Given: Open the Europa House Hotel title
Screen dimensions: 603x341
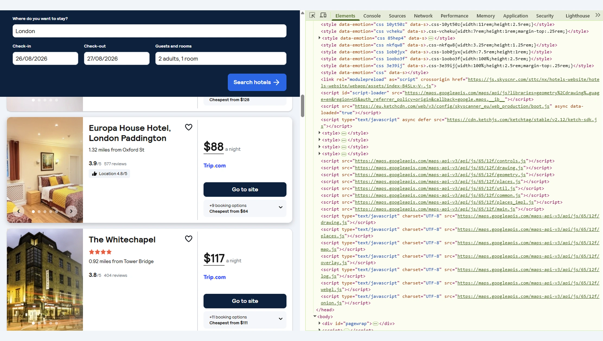Looking at the screenshot, I should pyautogui.click(x=130, y=133).
